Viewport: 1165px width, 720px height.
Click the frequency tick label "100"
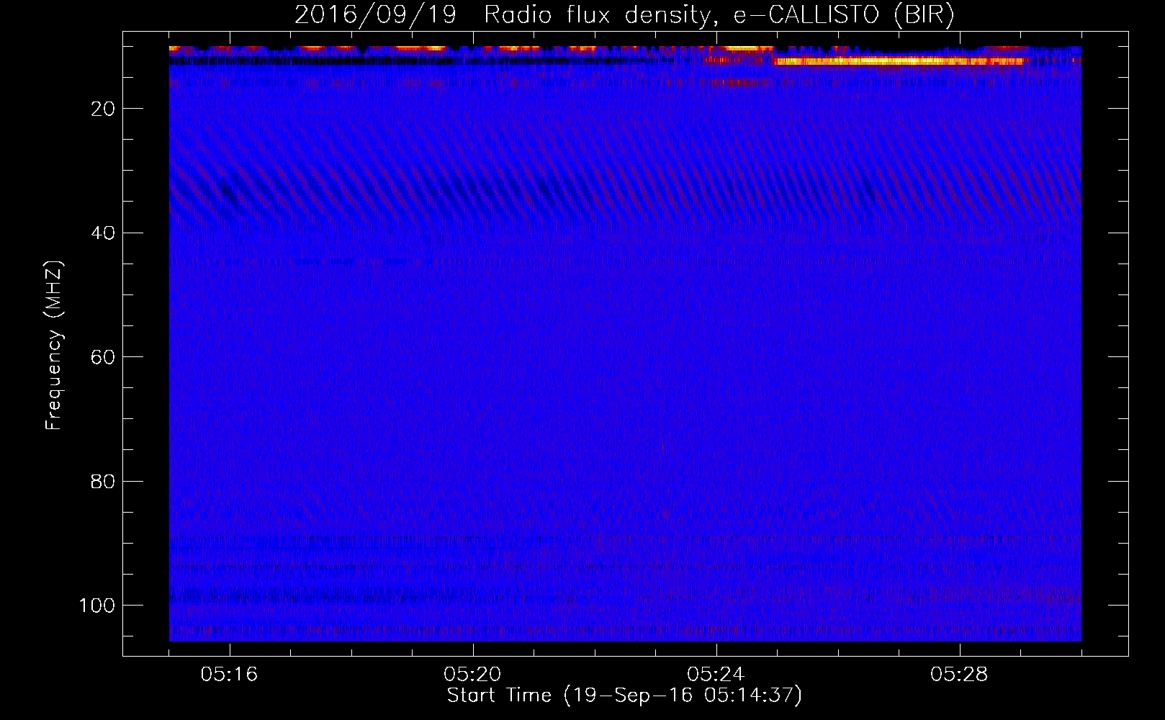[96, 605]
